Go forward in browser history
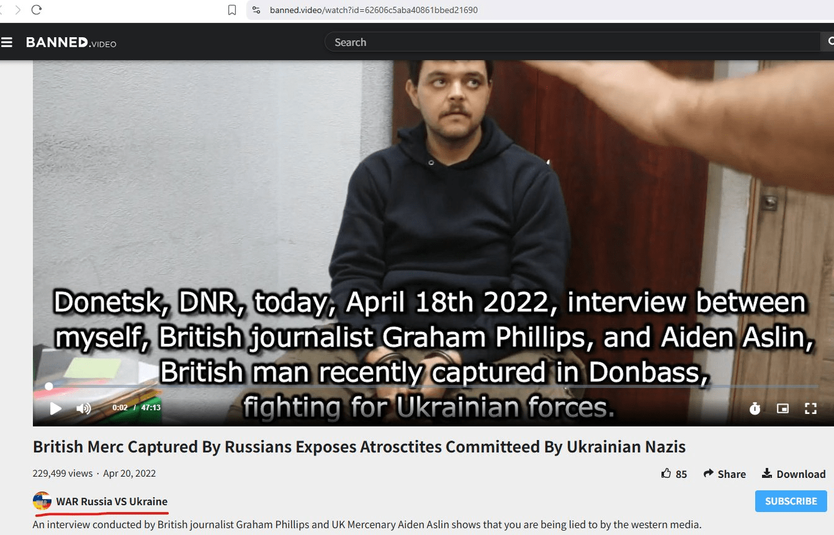Viewport: 834px width, 535px height. [17, 10]
